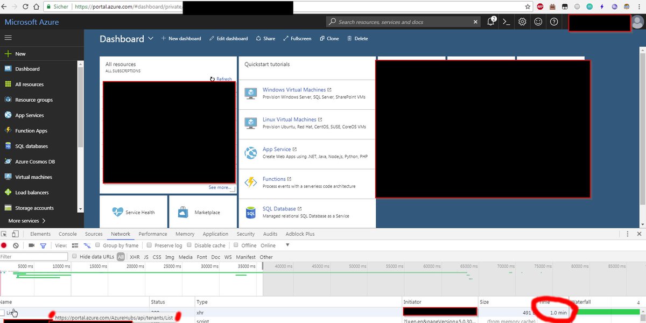This screenshot has width=646, height=323.
Task: Open the Performance tab
Action: pyautogui.click(x=153, y=234)
